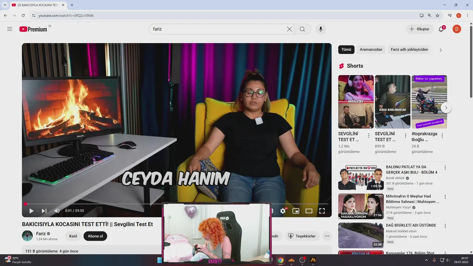Open the DAHA BAŞLAMADAN short thumbnail

pyautogui.click(x=392, y=102)
